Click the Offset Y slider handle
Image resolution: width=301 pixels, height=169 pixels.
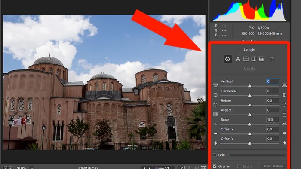point(249,143)
